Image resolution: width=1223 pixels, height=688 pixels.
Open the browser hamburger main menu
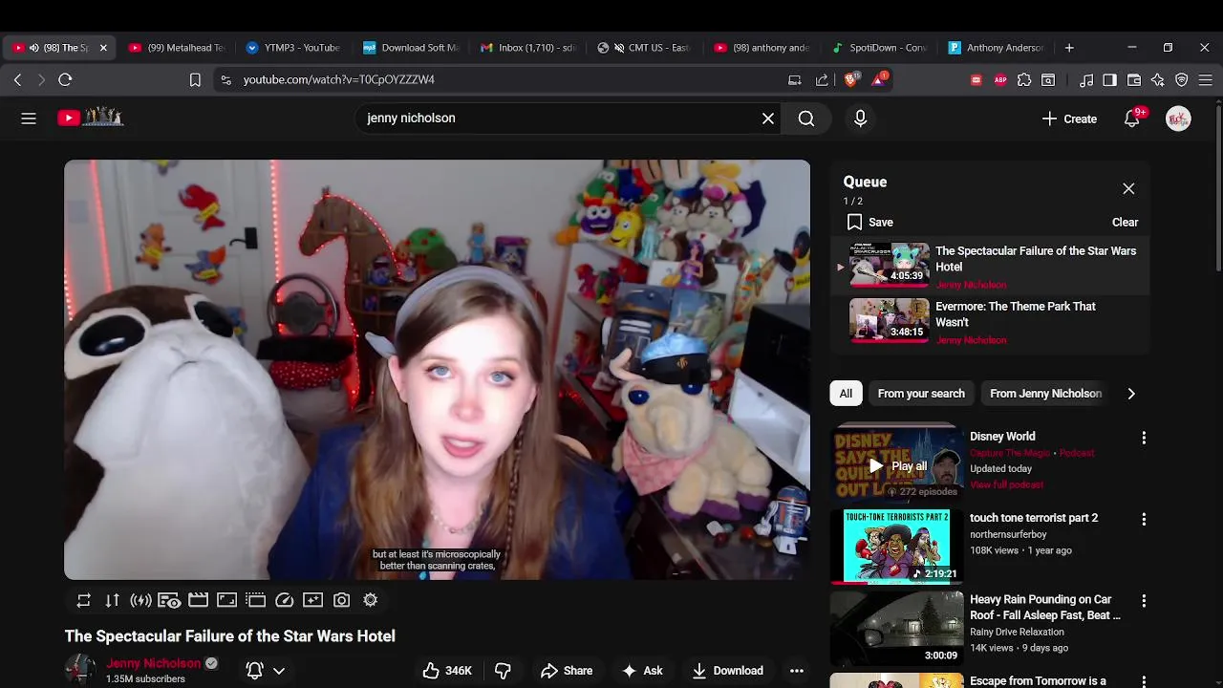(x=1206, y=80)
